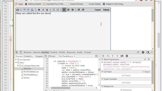Select the Content scripts navigator tab
The image size is (162, 91).
click(x=29, y=56)
